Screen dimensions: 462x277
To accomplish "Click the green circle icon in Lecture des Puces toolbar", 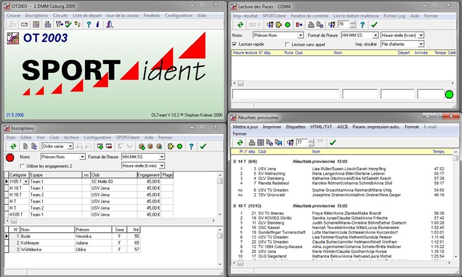I will click(288, 25).
